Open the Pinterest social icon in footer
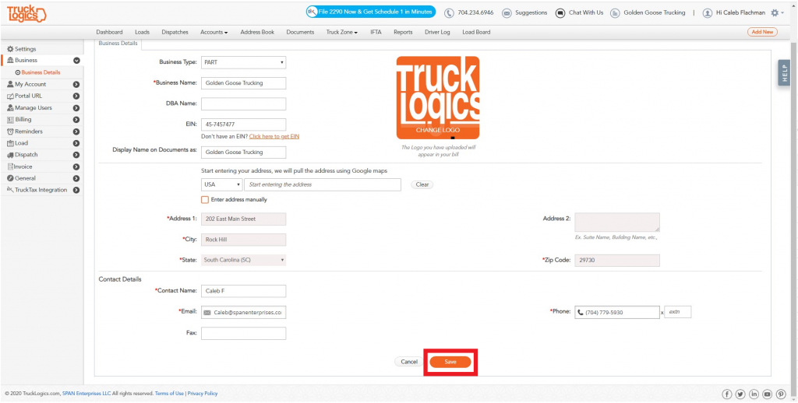798x403 pixels. 781,394
